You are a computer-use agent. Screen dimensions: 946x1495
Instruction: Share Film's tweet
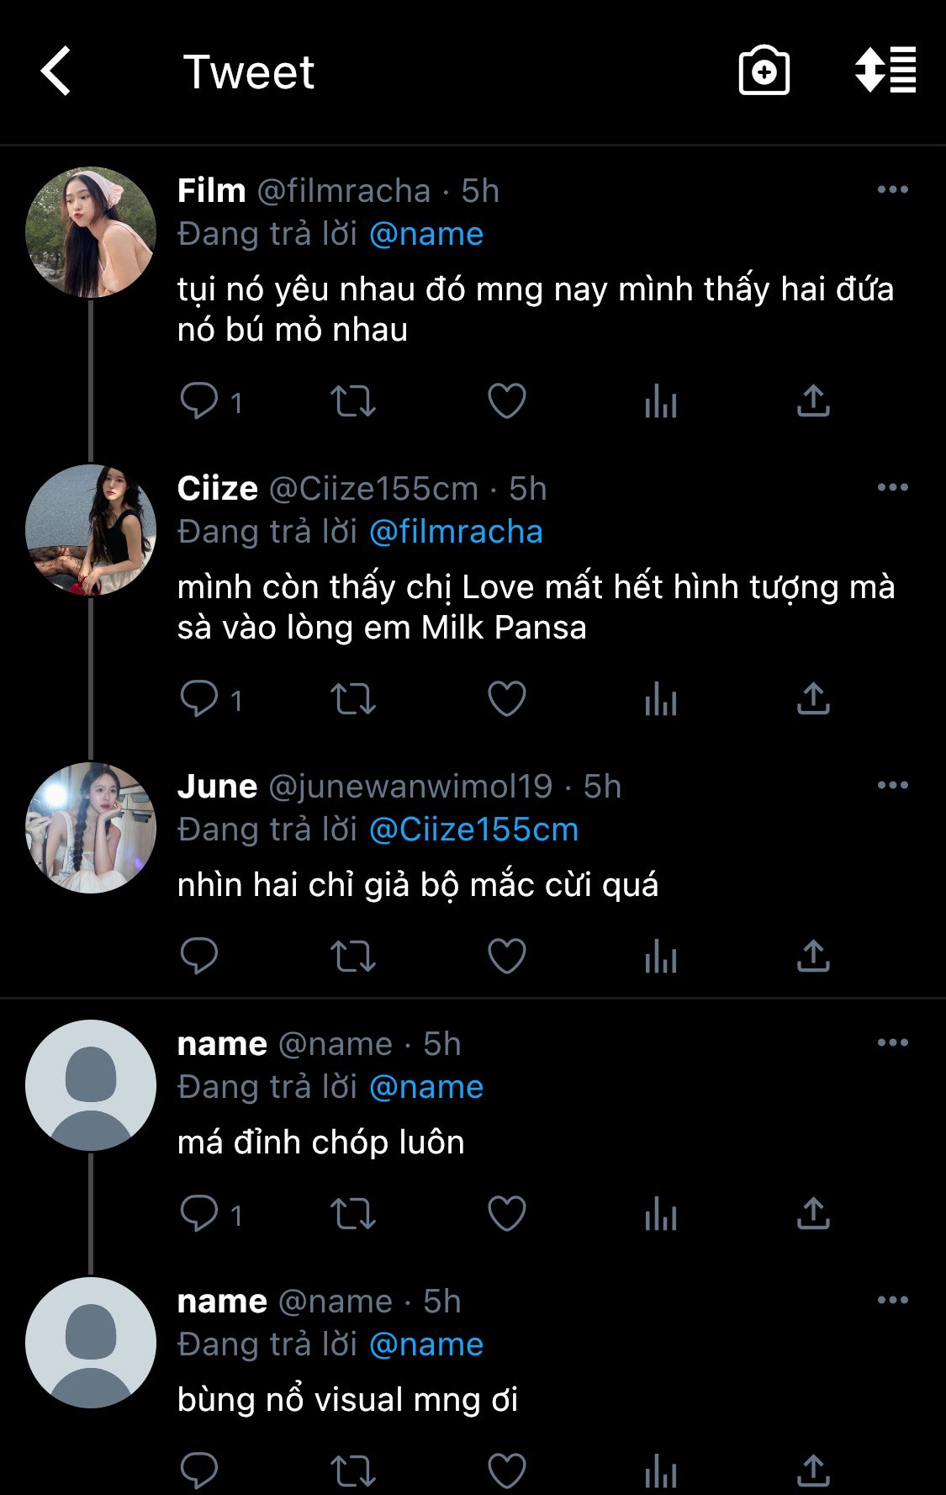(813, 400)
